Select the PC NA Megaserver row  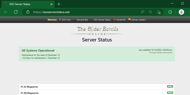tap(97, 92)
